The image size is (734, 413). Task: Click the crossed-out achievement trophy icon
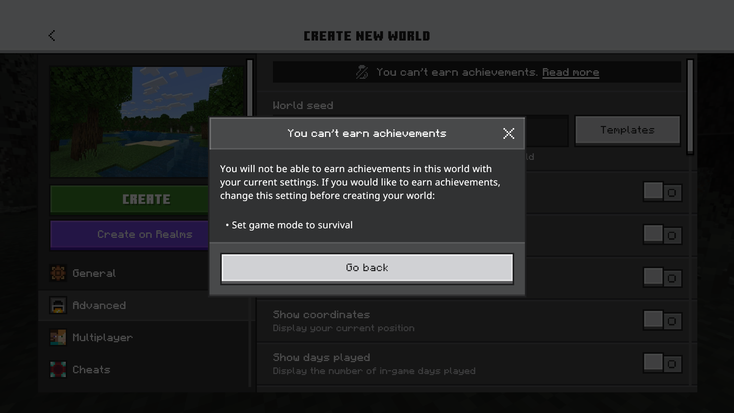(x=362, y=72)
